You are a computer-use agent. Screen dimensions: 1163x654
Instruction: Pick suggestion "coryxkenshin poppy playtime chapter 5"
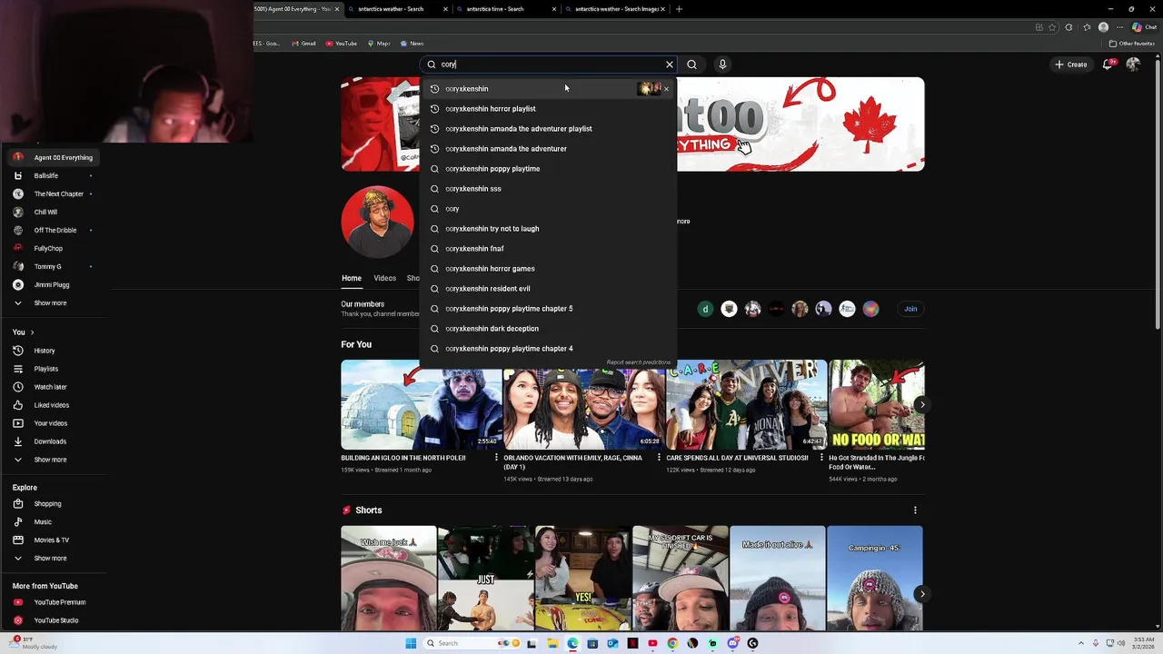(x=549, y=309)
